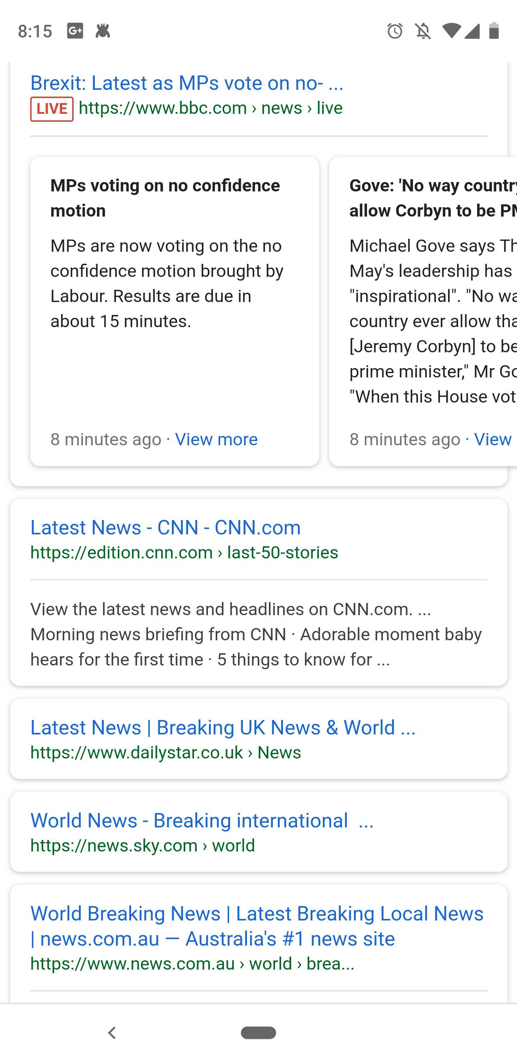Tap the Wi-Fi signal status icon

tap(451, 31)
